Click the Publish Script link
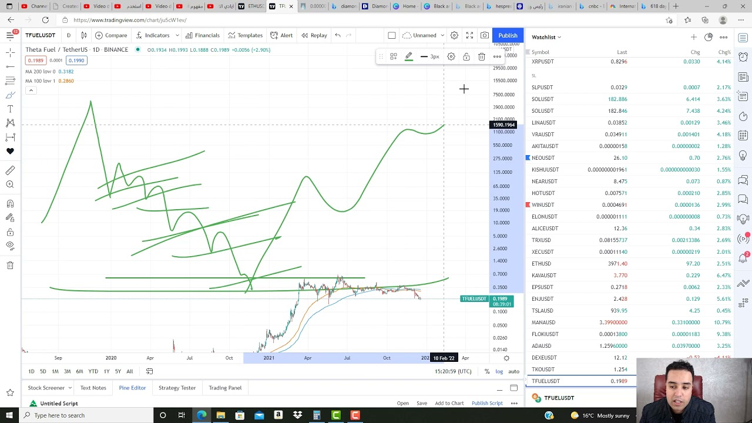752x423 pixels. [487, 403]
